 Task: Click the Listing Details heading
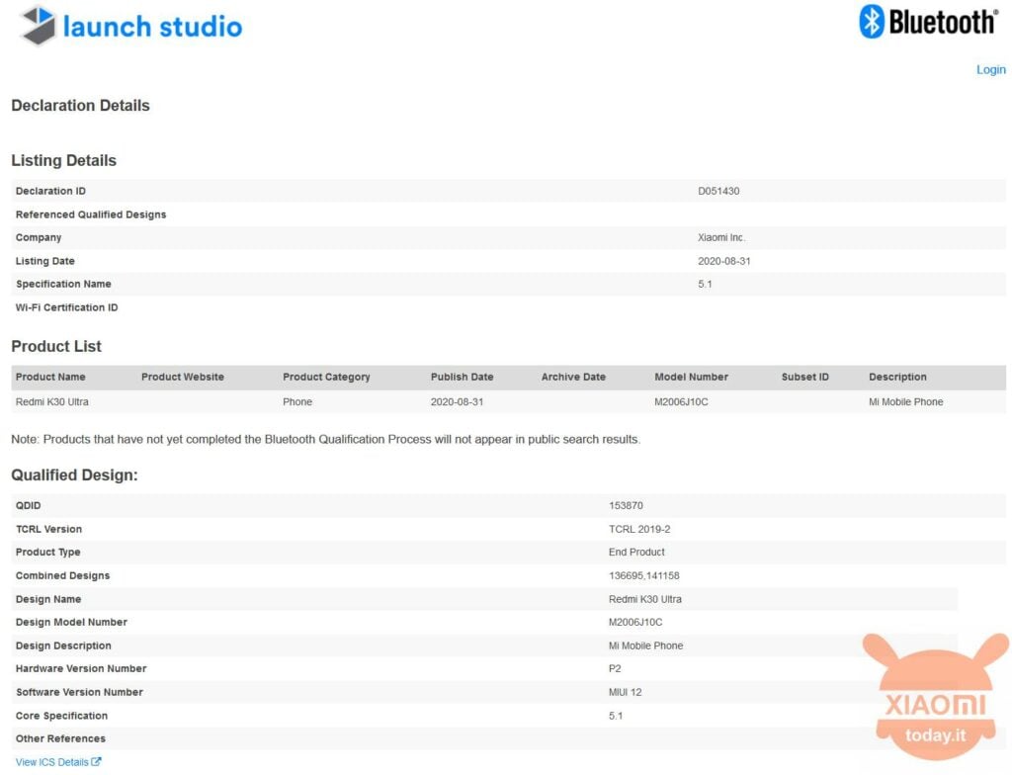[63, 160]
